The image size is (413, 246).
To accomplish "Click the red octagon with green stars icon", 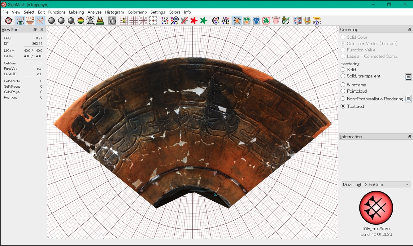I will [266, 21].
